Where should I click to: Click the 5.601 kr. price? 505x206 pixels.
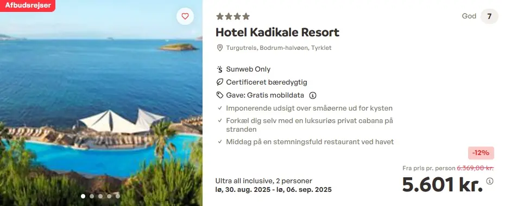pyautogui.click(x=443, y=184)
